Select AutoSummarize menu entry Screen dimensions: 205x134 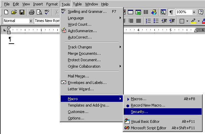[x=91, y=31]
